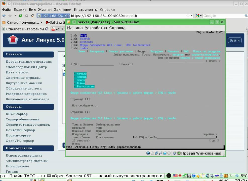Image resolution: width=248 pixels, height=181 pixels.
Task: Open the address bar URL dropdown
Action: pos(192,16)
